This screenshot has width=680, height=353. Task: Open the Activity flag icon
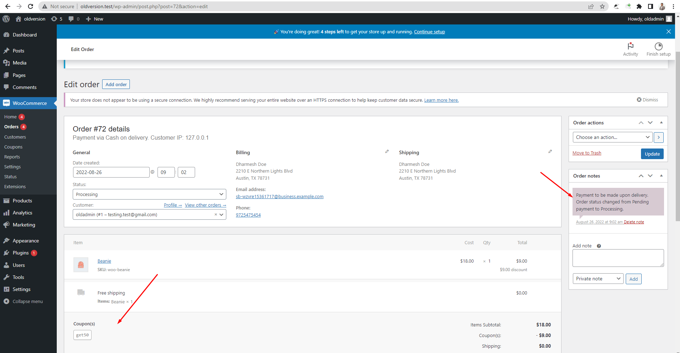tap(630, 46)
